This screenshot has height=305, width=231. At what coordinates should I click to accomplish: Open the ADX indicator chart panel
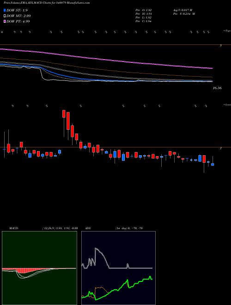click(118, 268)
